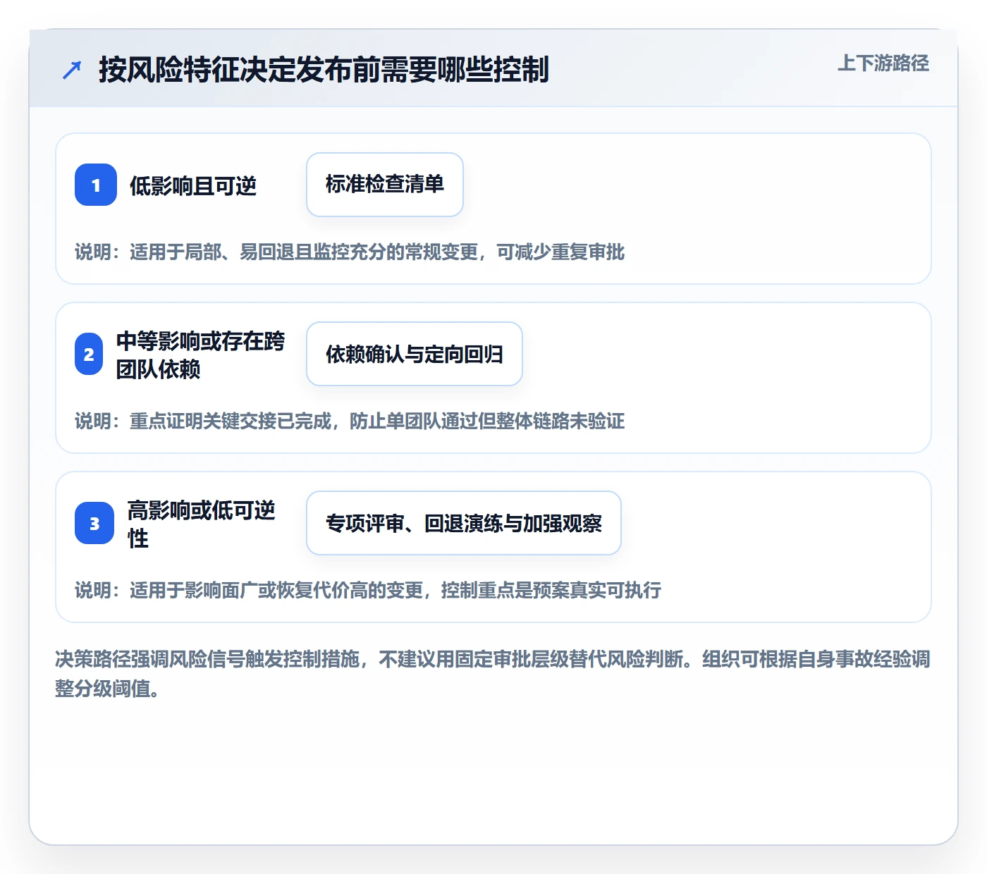Click the summary paragraph starting 决策路径强调风险信号
This screenshot has width=987, height=874.
click(493, 674)
